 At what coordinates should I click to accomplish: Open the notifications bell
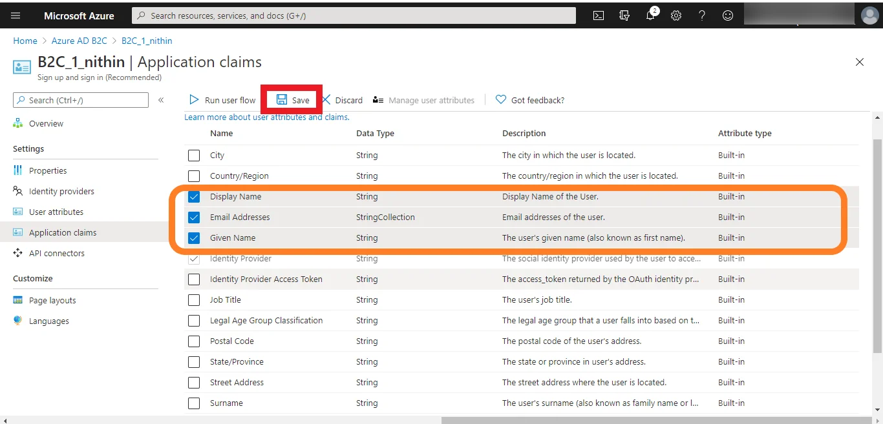coord(650,15)
